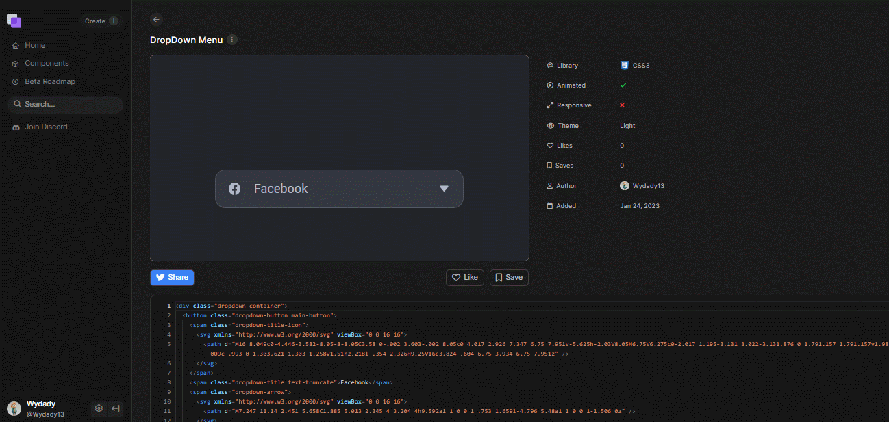Expand the Facebook dropdown arrow

point(444,189)
